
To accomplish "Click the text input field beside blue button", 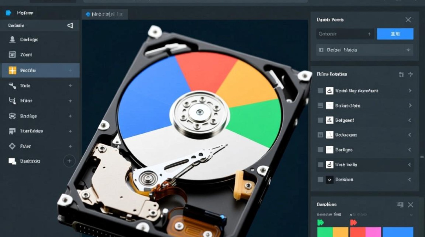I will tap(345, 34).
